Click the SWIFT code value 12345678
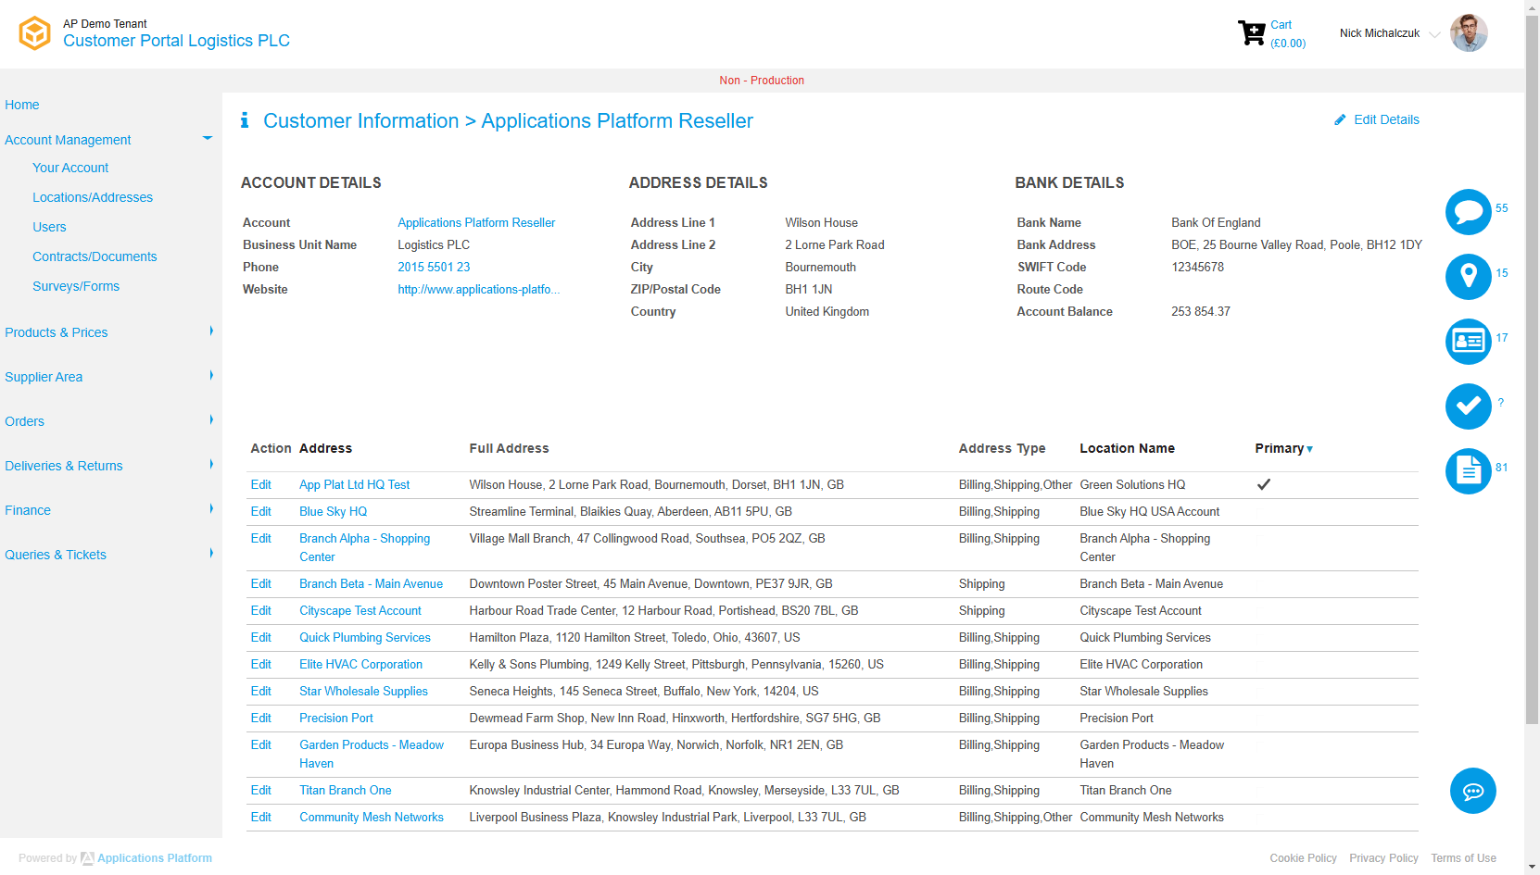This screenshot has height=875, width=1540. (x=1197, y=267)
